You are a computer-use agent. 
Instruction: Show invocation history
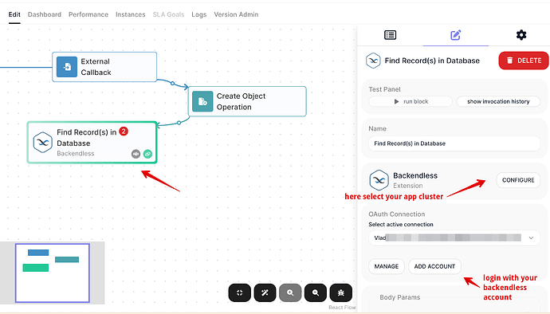tap(498, 101)
